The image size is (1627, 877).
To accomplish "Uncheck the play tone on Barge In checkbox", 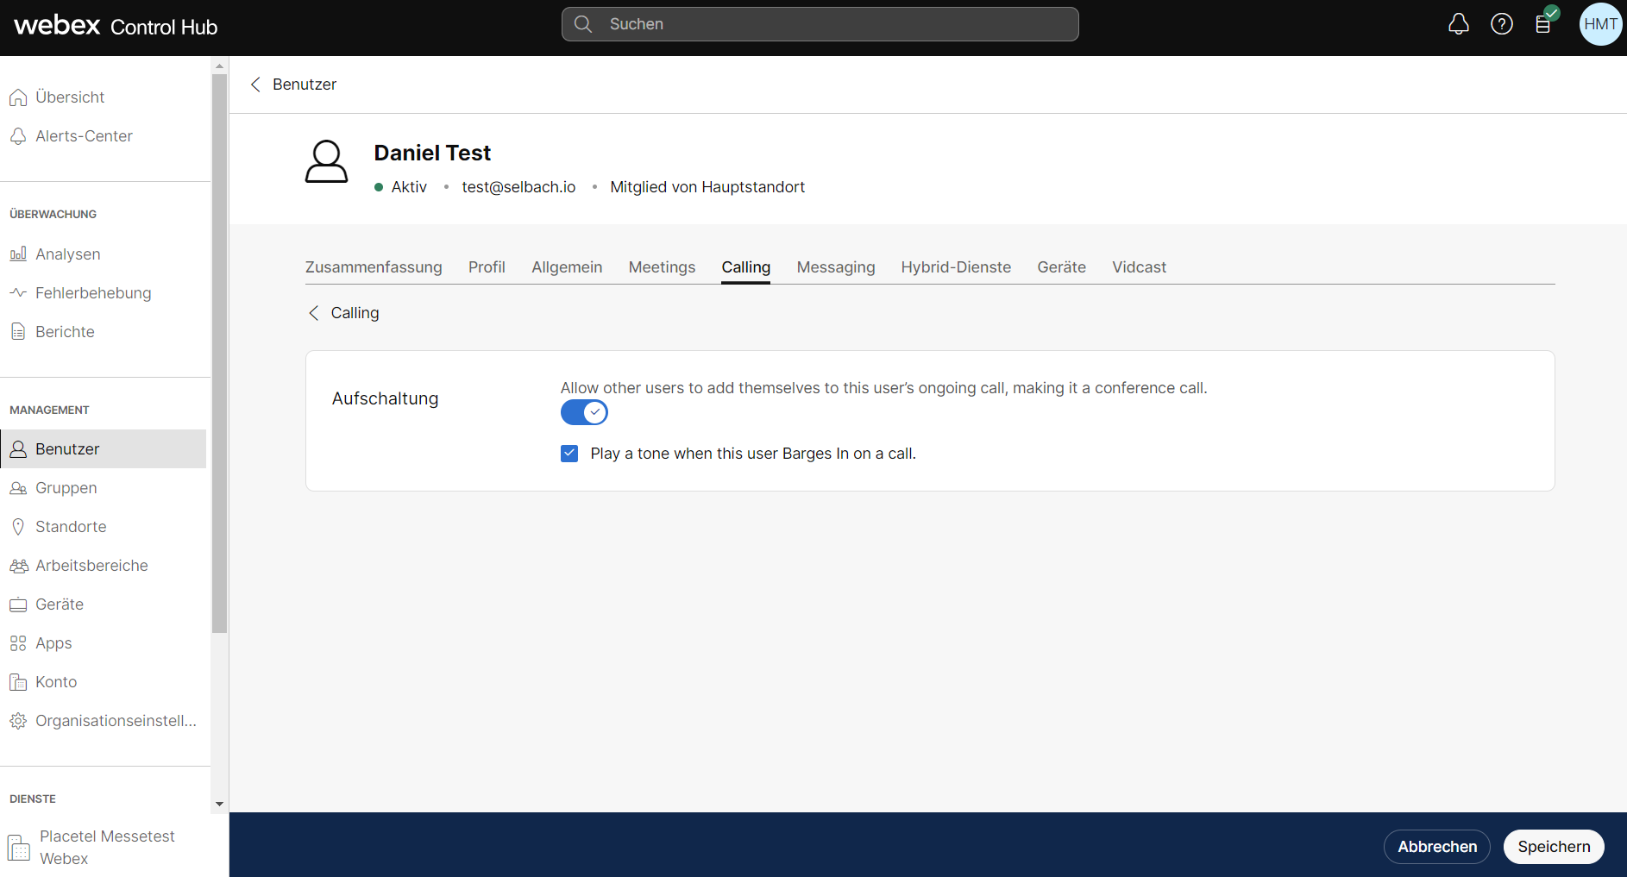I will click(x=569, y=454).
